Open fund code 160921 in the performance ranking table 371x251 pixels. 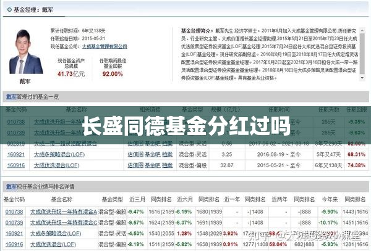[14, 234]
